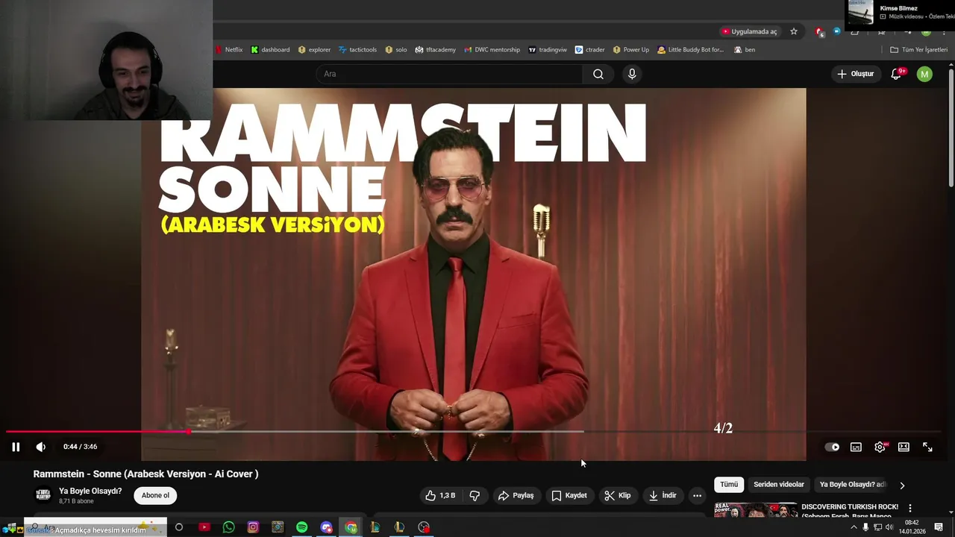Expand the Tüm Yer İşaretleri folder
The height and width of the screenshot is (537, 955).
coord(919,50)
